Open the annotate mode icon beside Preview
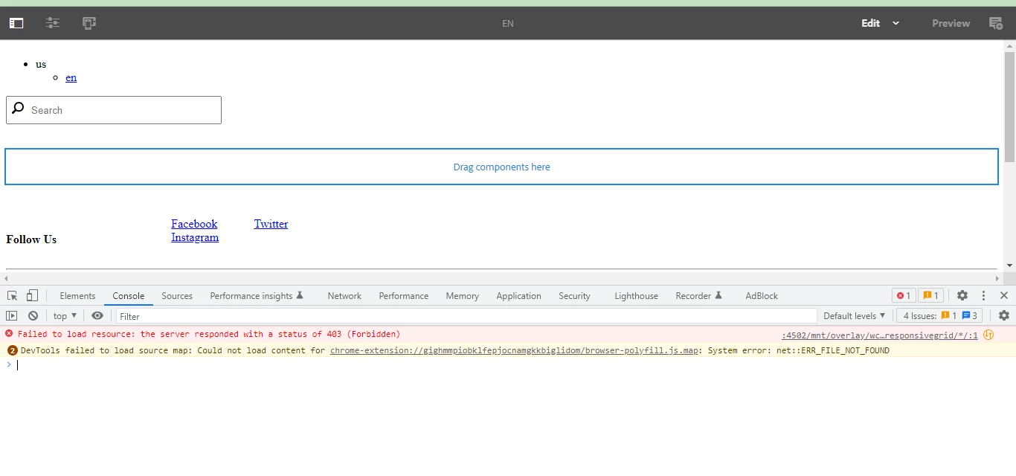Screen dimensions: 1016x476 tap(996, 23)
